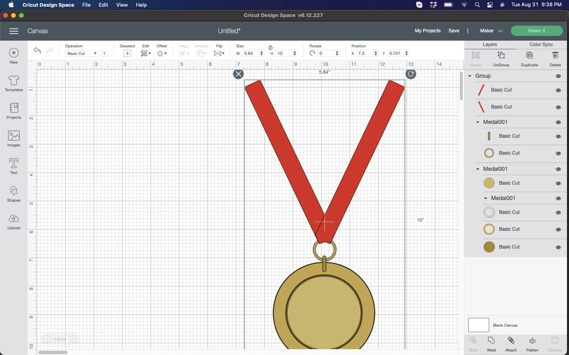
Task: Click the Undo arrow in the toolbar
Action: [x=37, y=50]
